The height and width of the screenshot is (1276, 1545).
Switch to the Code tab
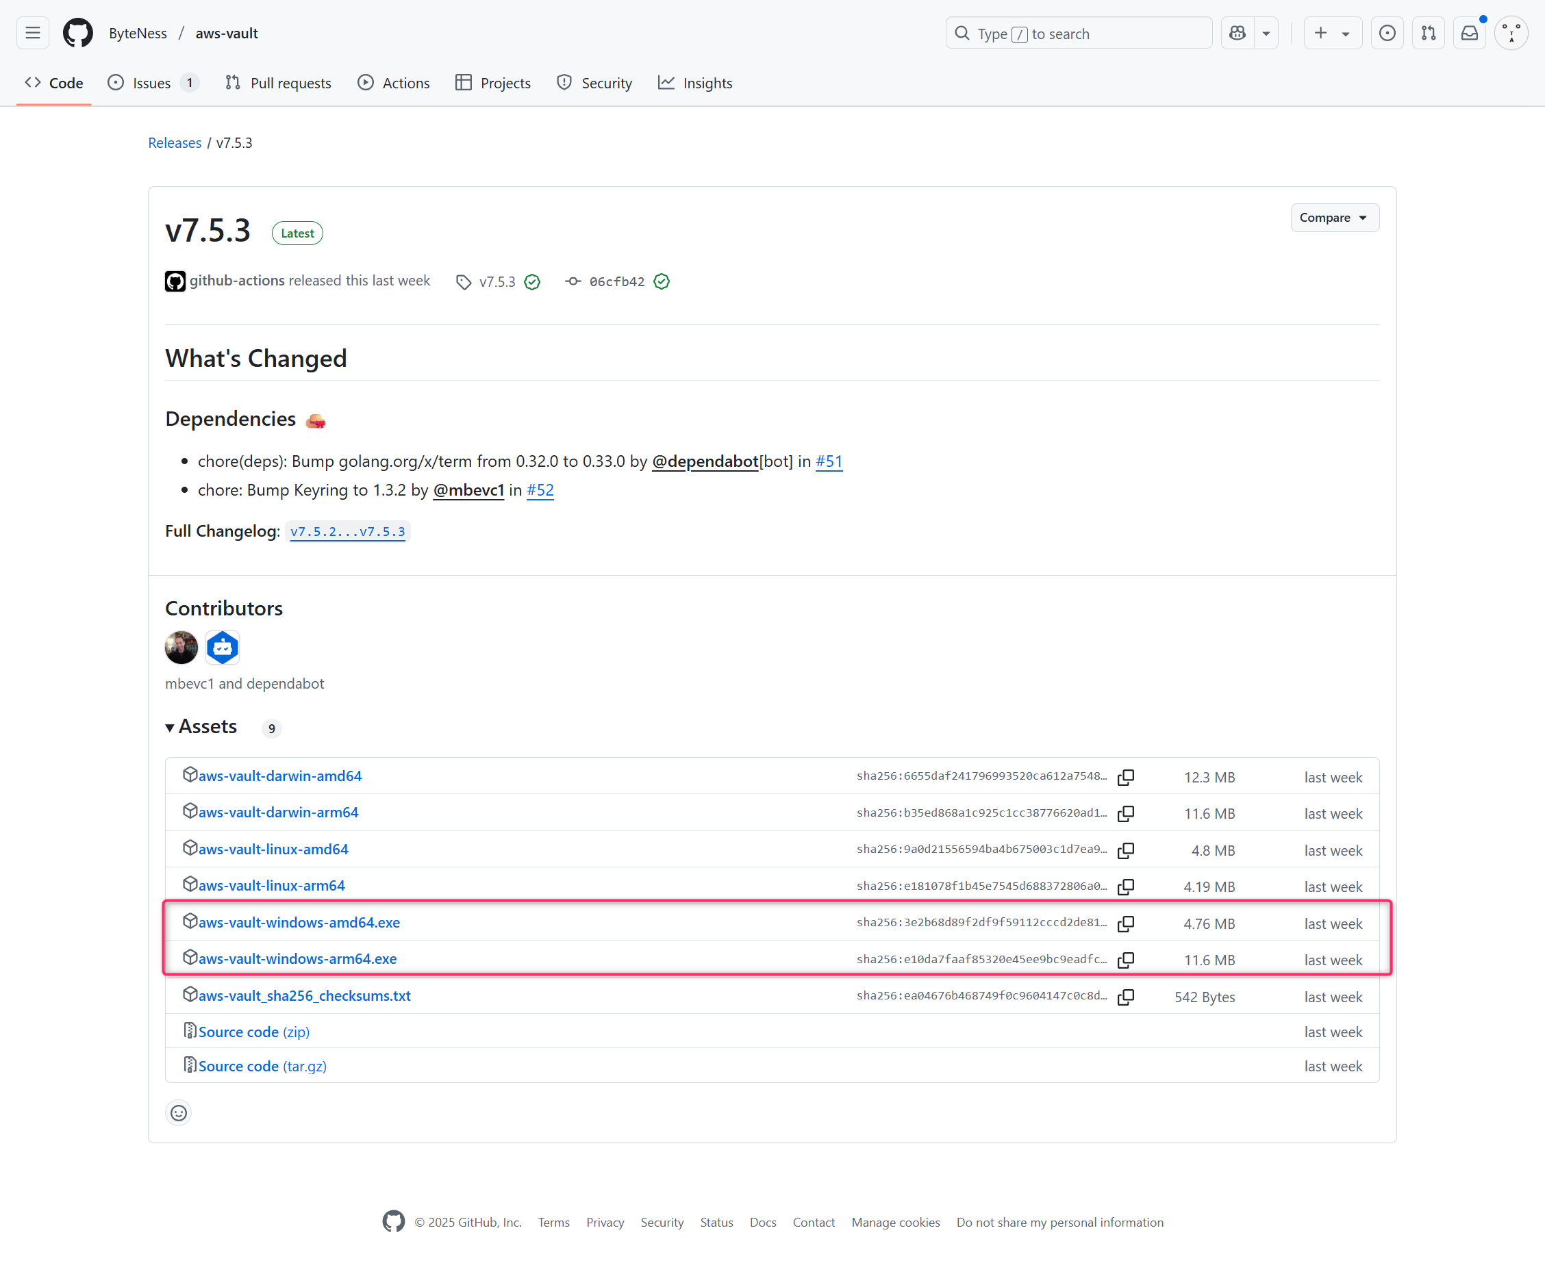click(x=53, y=83)
